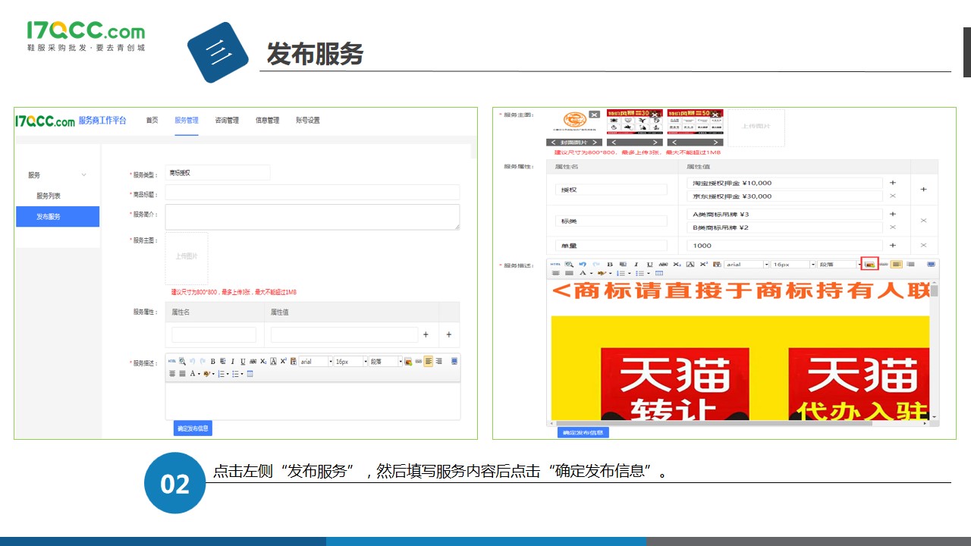This screenshot has width=971, height=546.
Task: Open the arial font dropdown in left editor
Action: (x=316, y=362)
